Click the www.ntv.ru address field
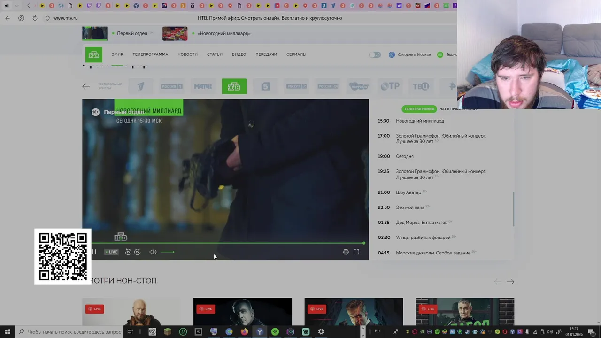 pos(65,18)
